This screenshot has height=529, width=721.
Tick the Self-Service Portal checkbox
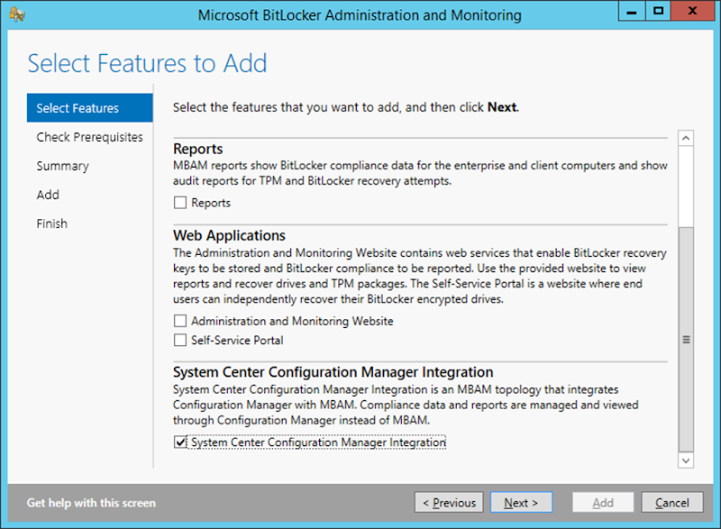pyautogui.click(x=180, y=340)
